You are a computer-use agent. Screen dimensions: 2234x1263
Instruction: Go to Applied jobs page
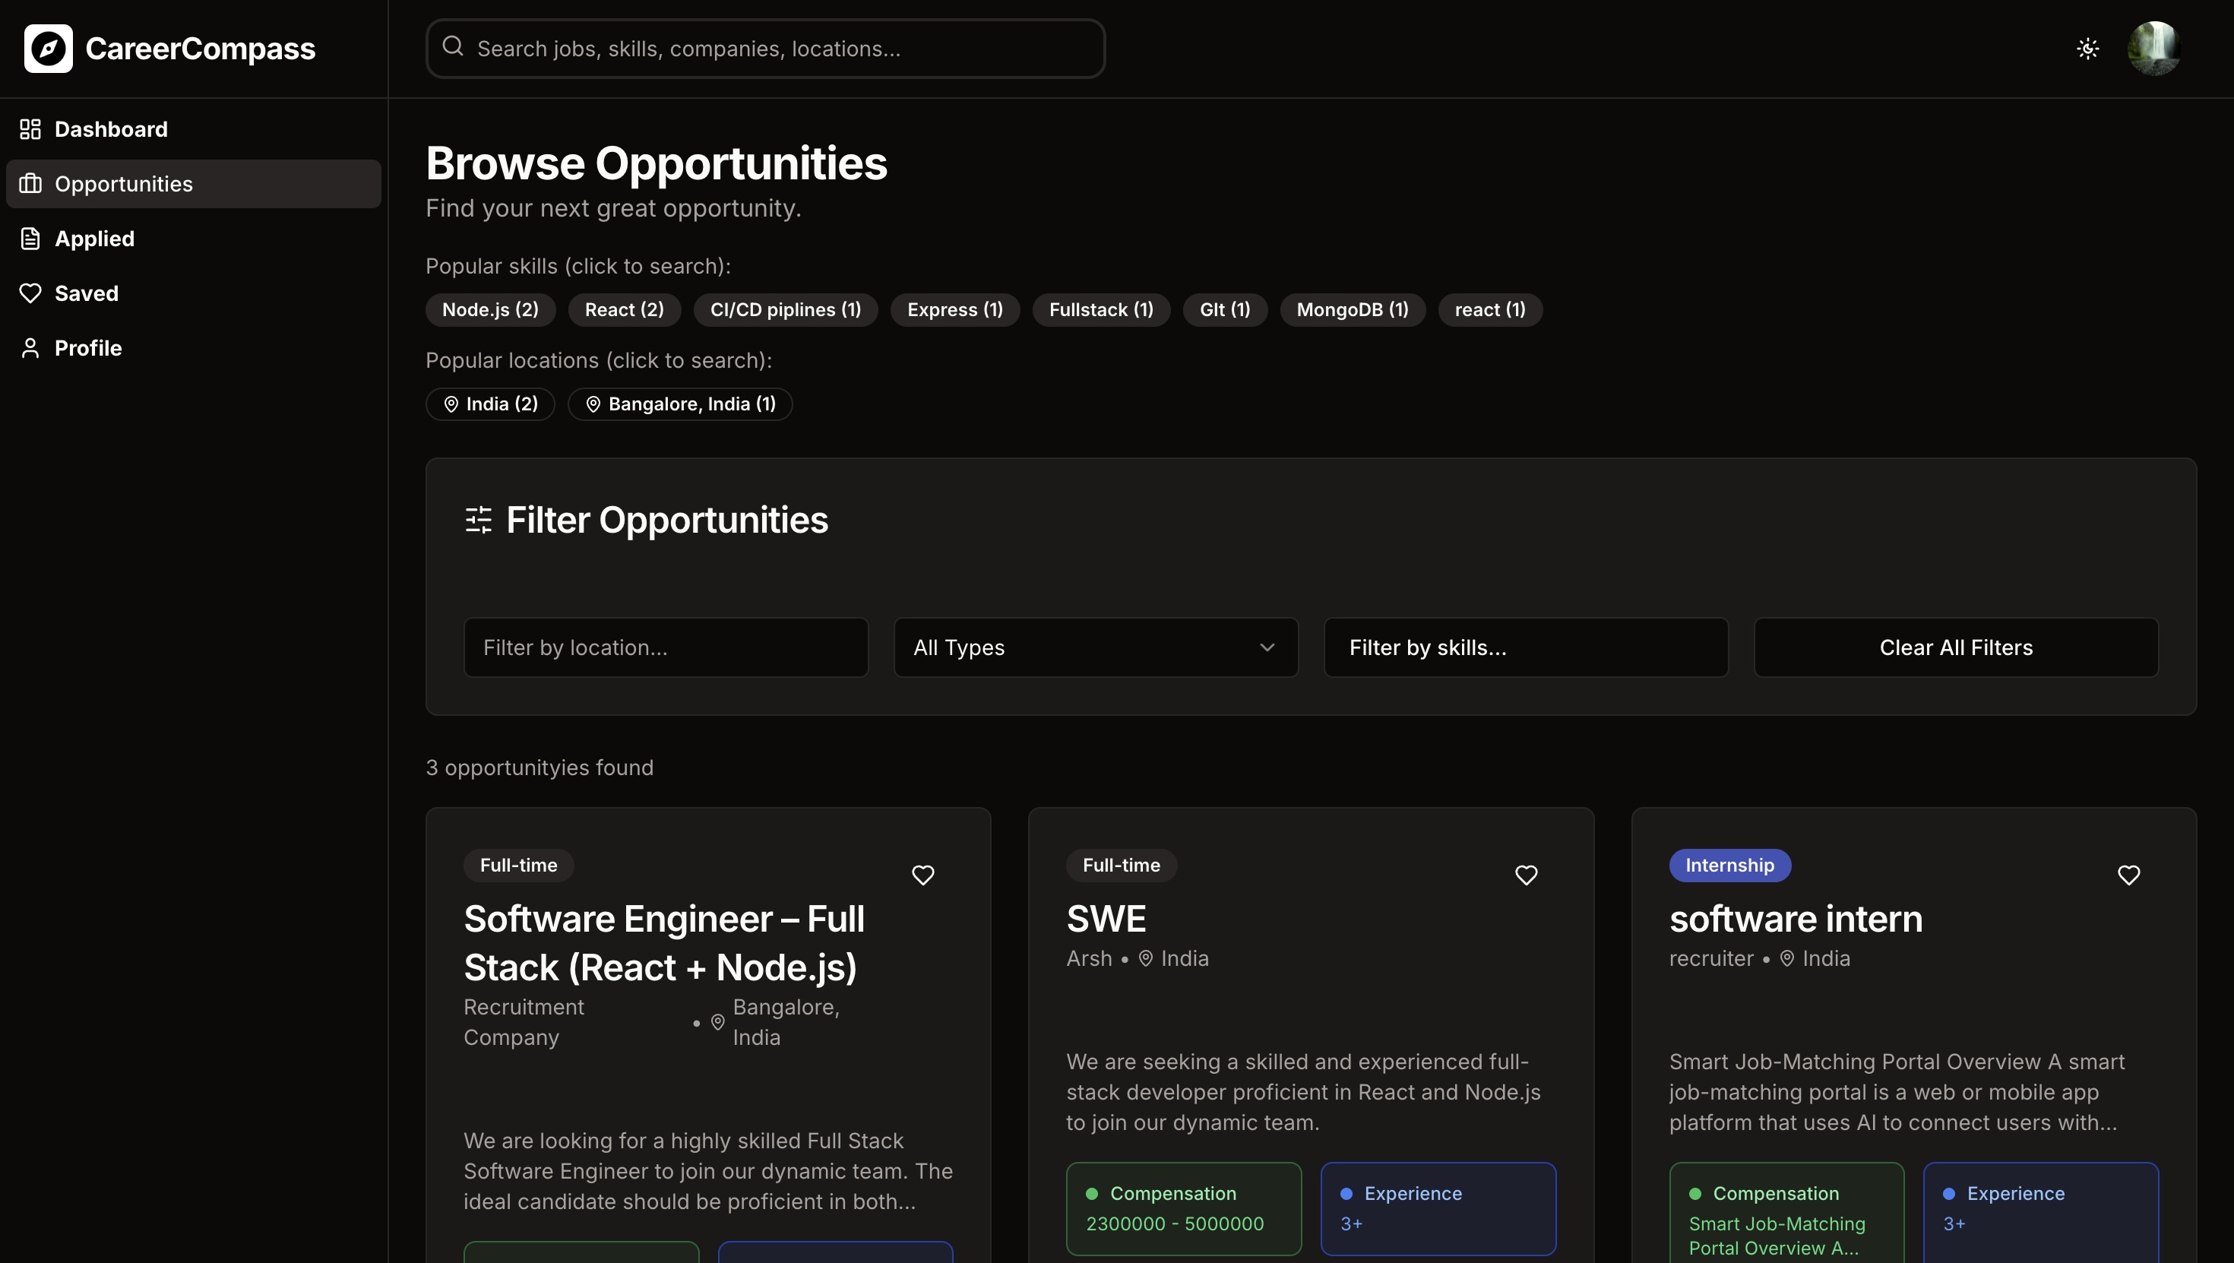click(x=93, y=239)
